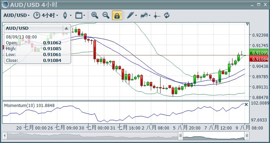This screenshot has height=143, width=270.
Task: Expand the drawing tools dropdown arrow
Action: [136, 16]
